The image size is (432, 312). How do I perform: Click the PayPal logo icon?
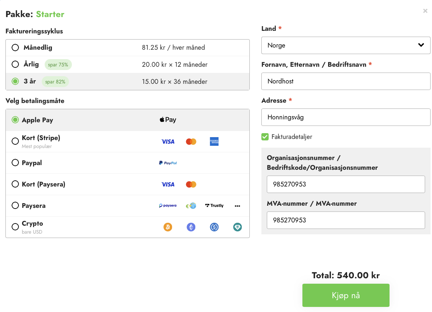(x=168, y=163)
